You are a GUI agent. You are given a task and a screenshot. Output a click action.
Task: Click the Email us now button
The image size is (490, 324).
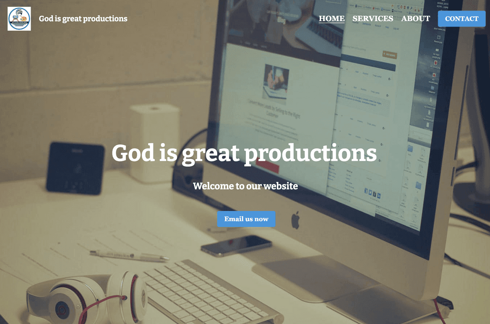[246, 219]
